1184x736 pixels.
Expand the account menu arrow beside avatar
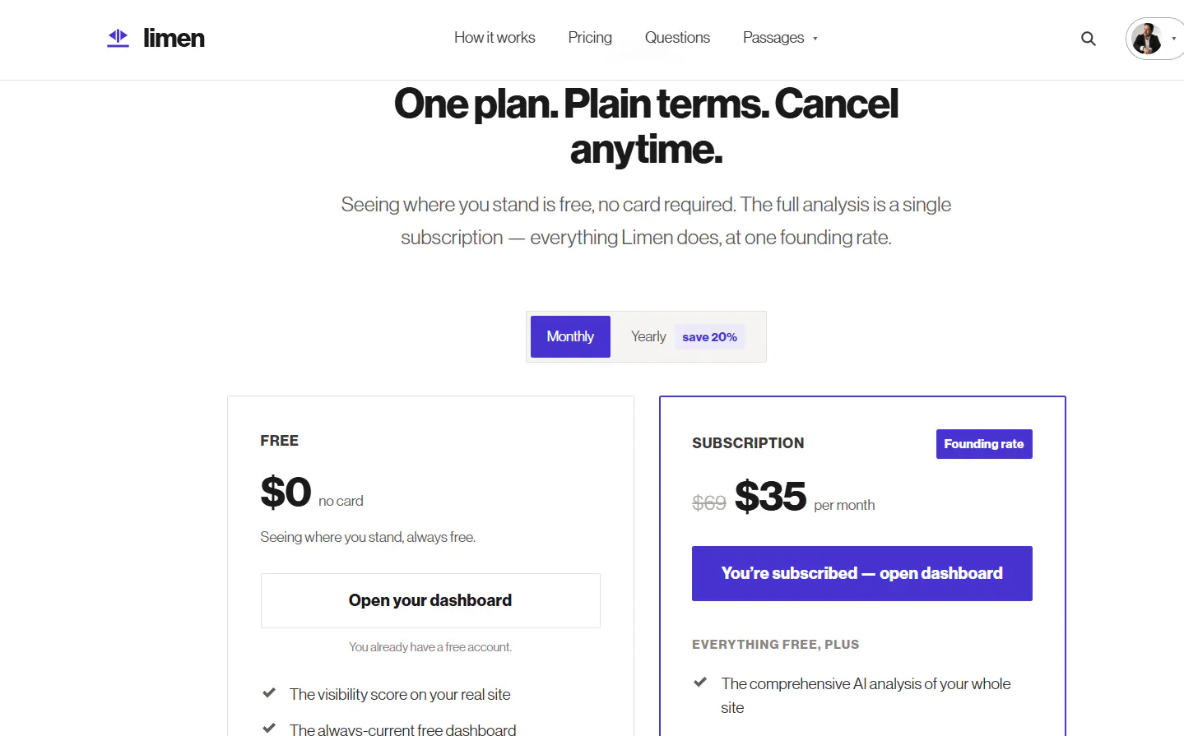tap(1173, 39)
